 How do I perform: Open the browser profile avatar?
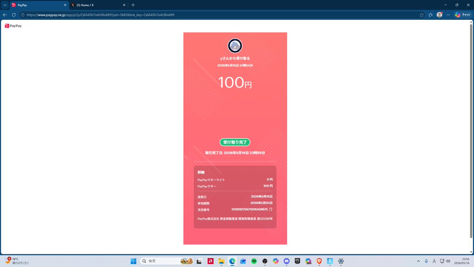[x=439, y=15]
